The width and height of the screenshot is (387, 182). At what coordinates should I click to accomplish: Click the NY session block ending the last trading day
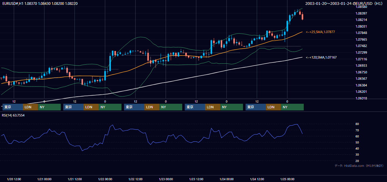(292, 107)
